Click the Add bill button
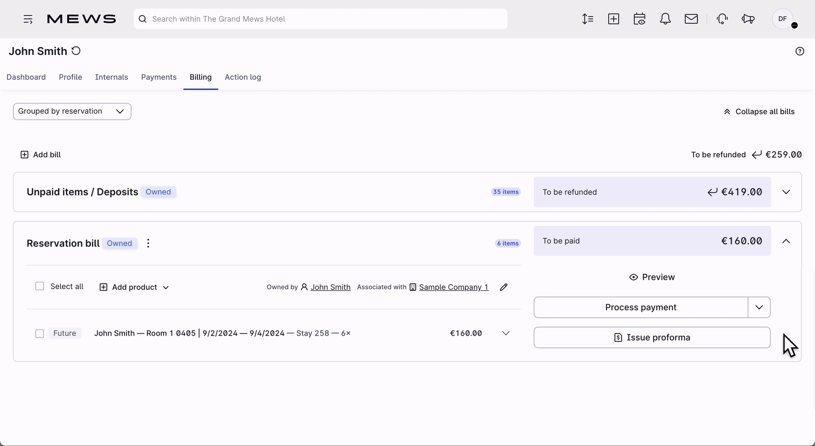Viewport: 815px width, 446px height. click(40, 155)
